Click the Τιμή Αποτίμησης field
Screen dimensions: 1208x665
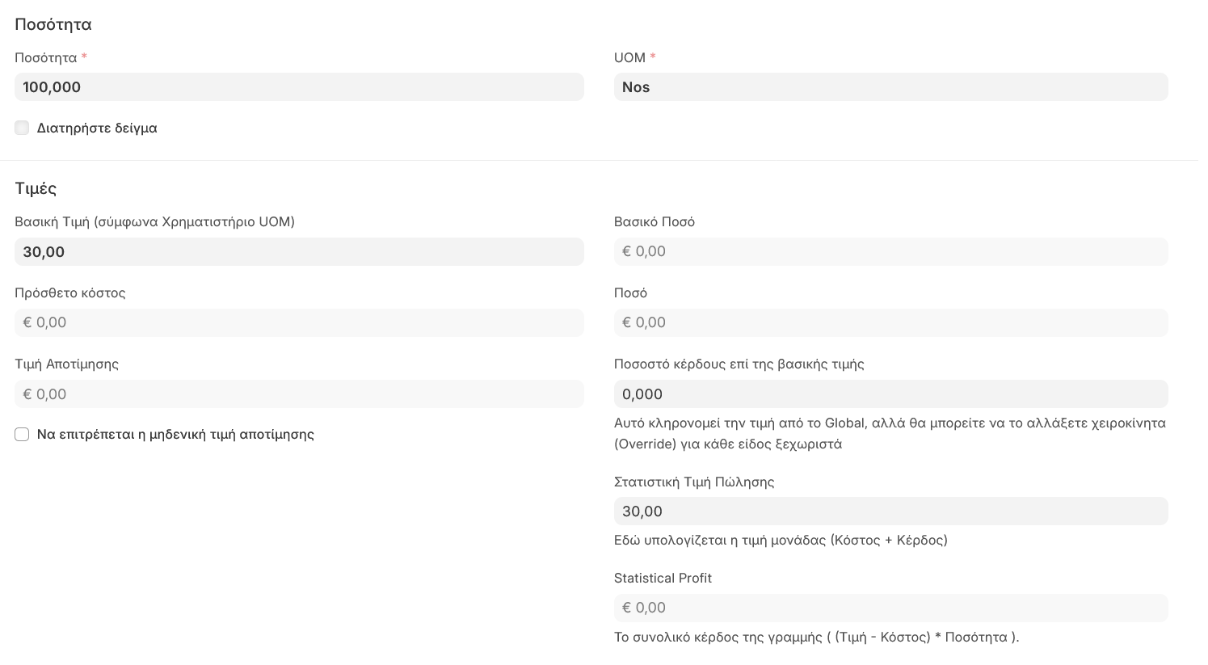point(299,394)
